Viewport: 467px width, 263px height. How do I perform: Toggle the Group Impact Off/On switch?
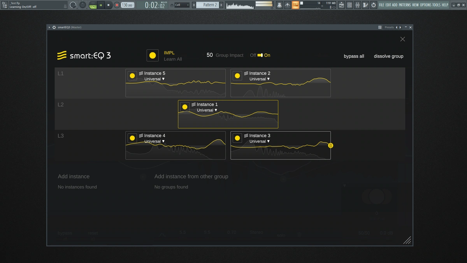click(x=260, y=55)
